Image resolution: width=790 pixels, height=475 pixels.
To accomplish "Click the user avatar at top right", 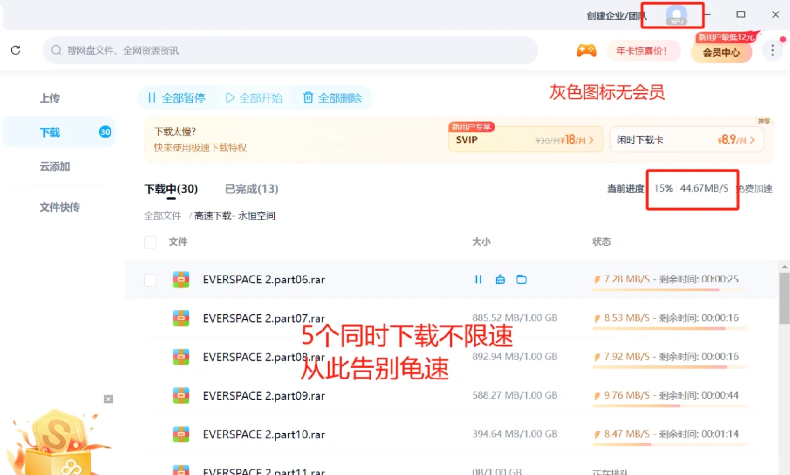I will (673, 15).
